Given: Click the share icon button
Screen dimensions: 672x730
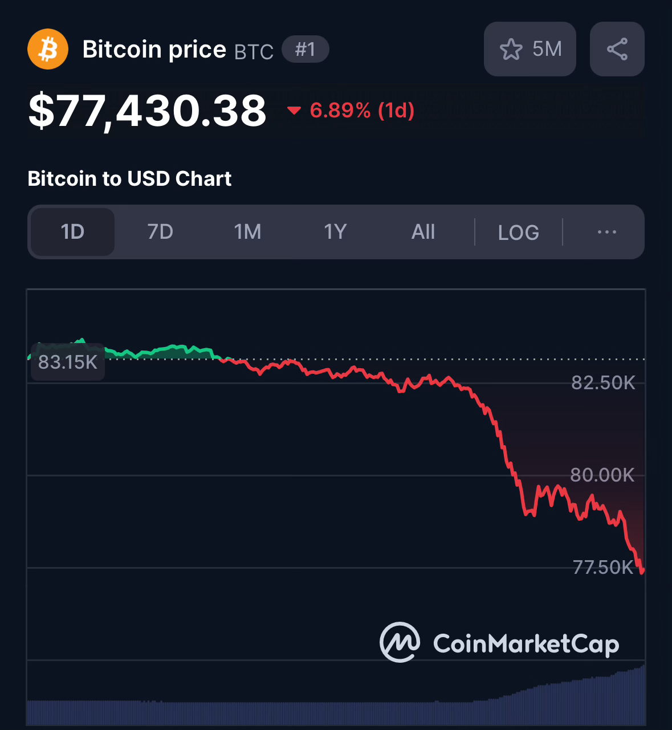Looking at the screenshot, I should 617,50.
